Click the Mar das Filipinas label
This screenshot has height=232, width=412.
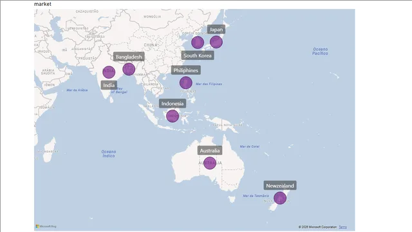coord(209,84)
